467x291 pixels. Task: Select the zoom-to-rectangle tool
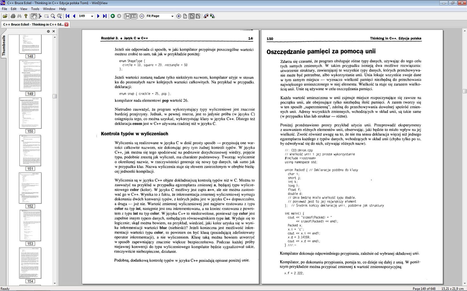click(x=59, y=16)
